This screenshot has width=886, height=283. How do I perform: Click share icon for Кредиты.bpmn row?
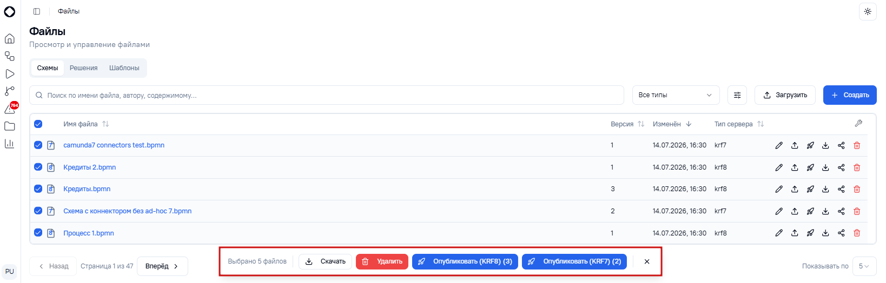(841, 189)
